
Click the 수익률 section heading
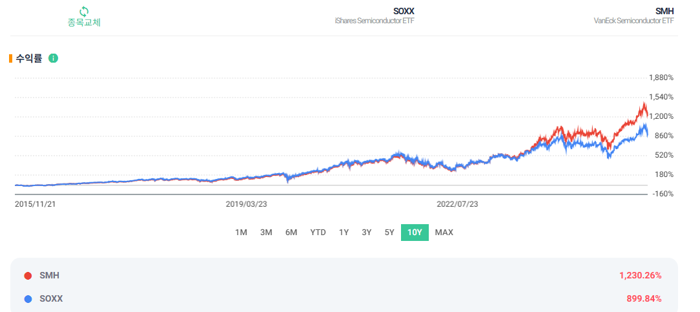(28, 58)
